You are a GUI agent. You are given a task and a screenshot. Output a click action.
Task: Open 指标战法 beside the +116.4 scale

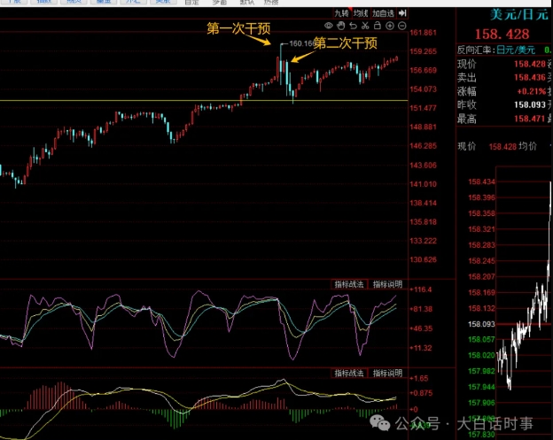click(x=349, y=284)
